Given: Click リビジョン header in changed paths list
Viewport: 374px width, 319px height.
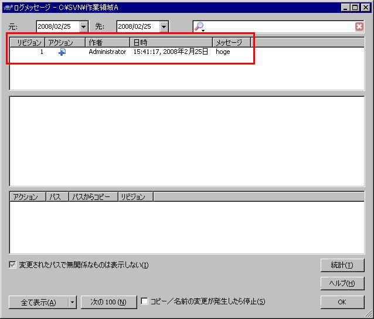Looking at the screenshot, I should (136, 197).
